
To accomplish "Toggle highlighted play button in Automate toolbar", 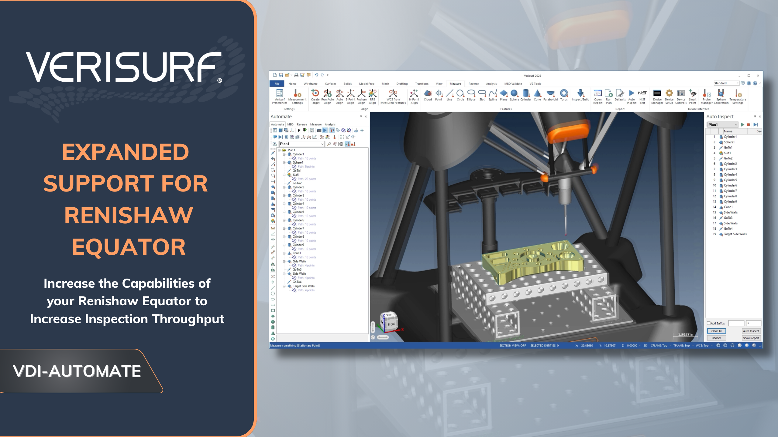I will pyautogui.click(x=325, y=130).
